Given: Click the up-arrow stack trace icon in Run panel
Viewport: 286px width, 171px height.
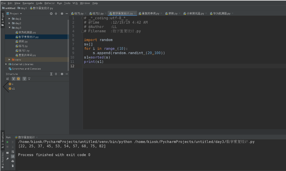Looking at the screenshot, I should click(x=13, y=142).
